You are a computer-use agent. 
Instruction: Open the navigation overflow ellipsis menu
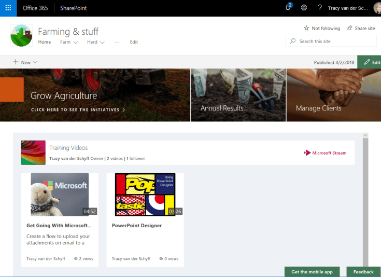pos(117,42)
